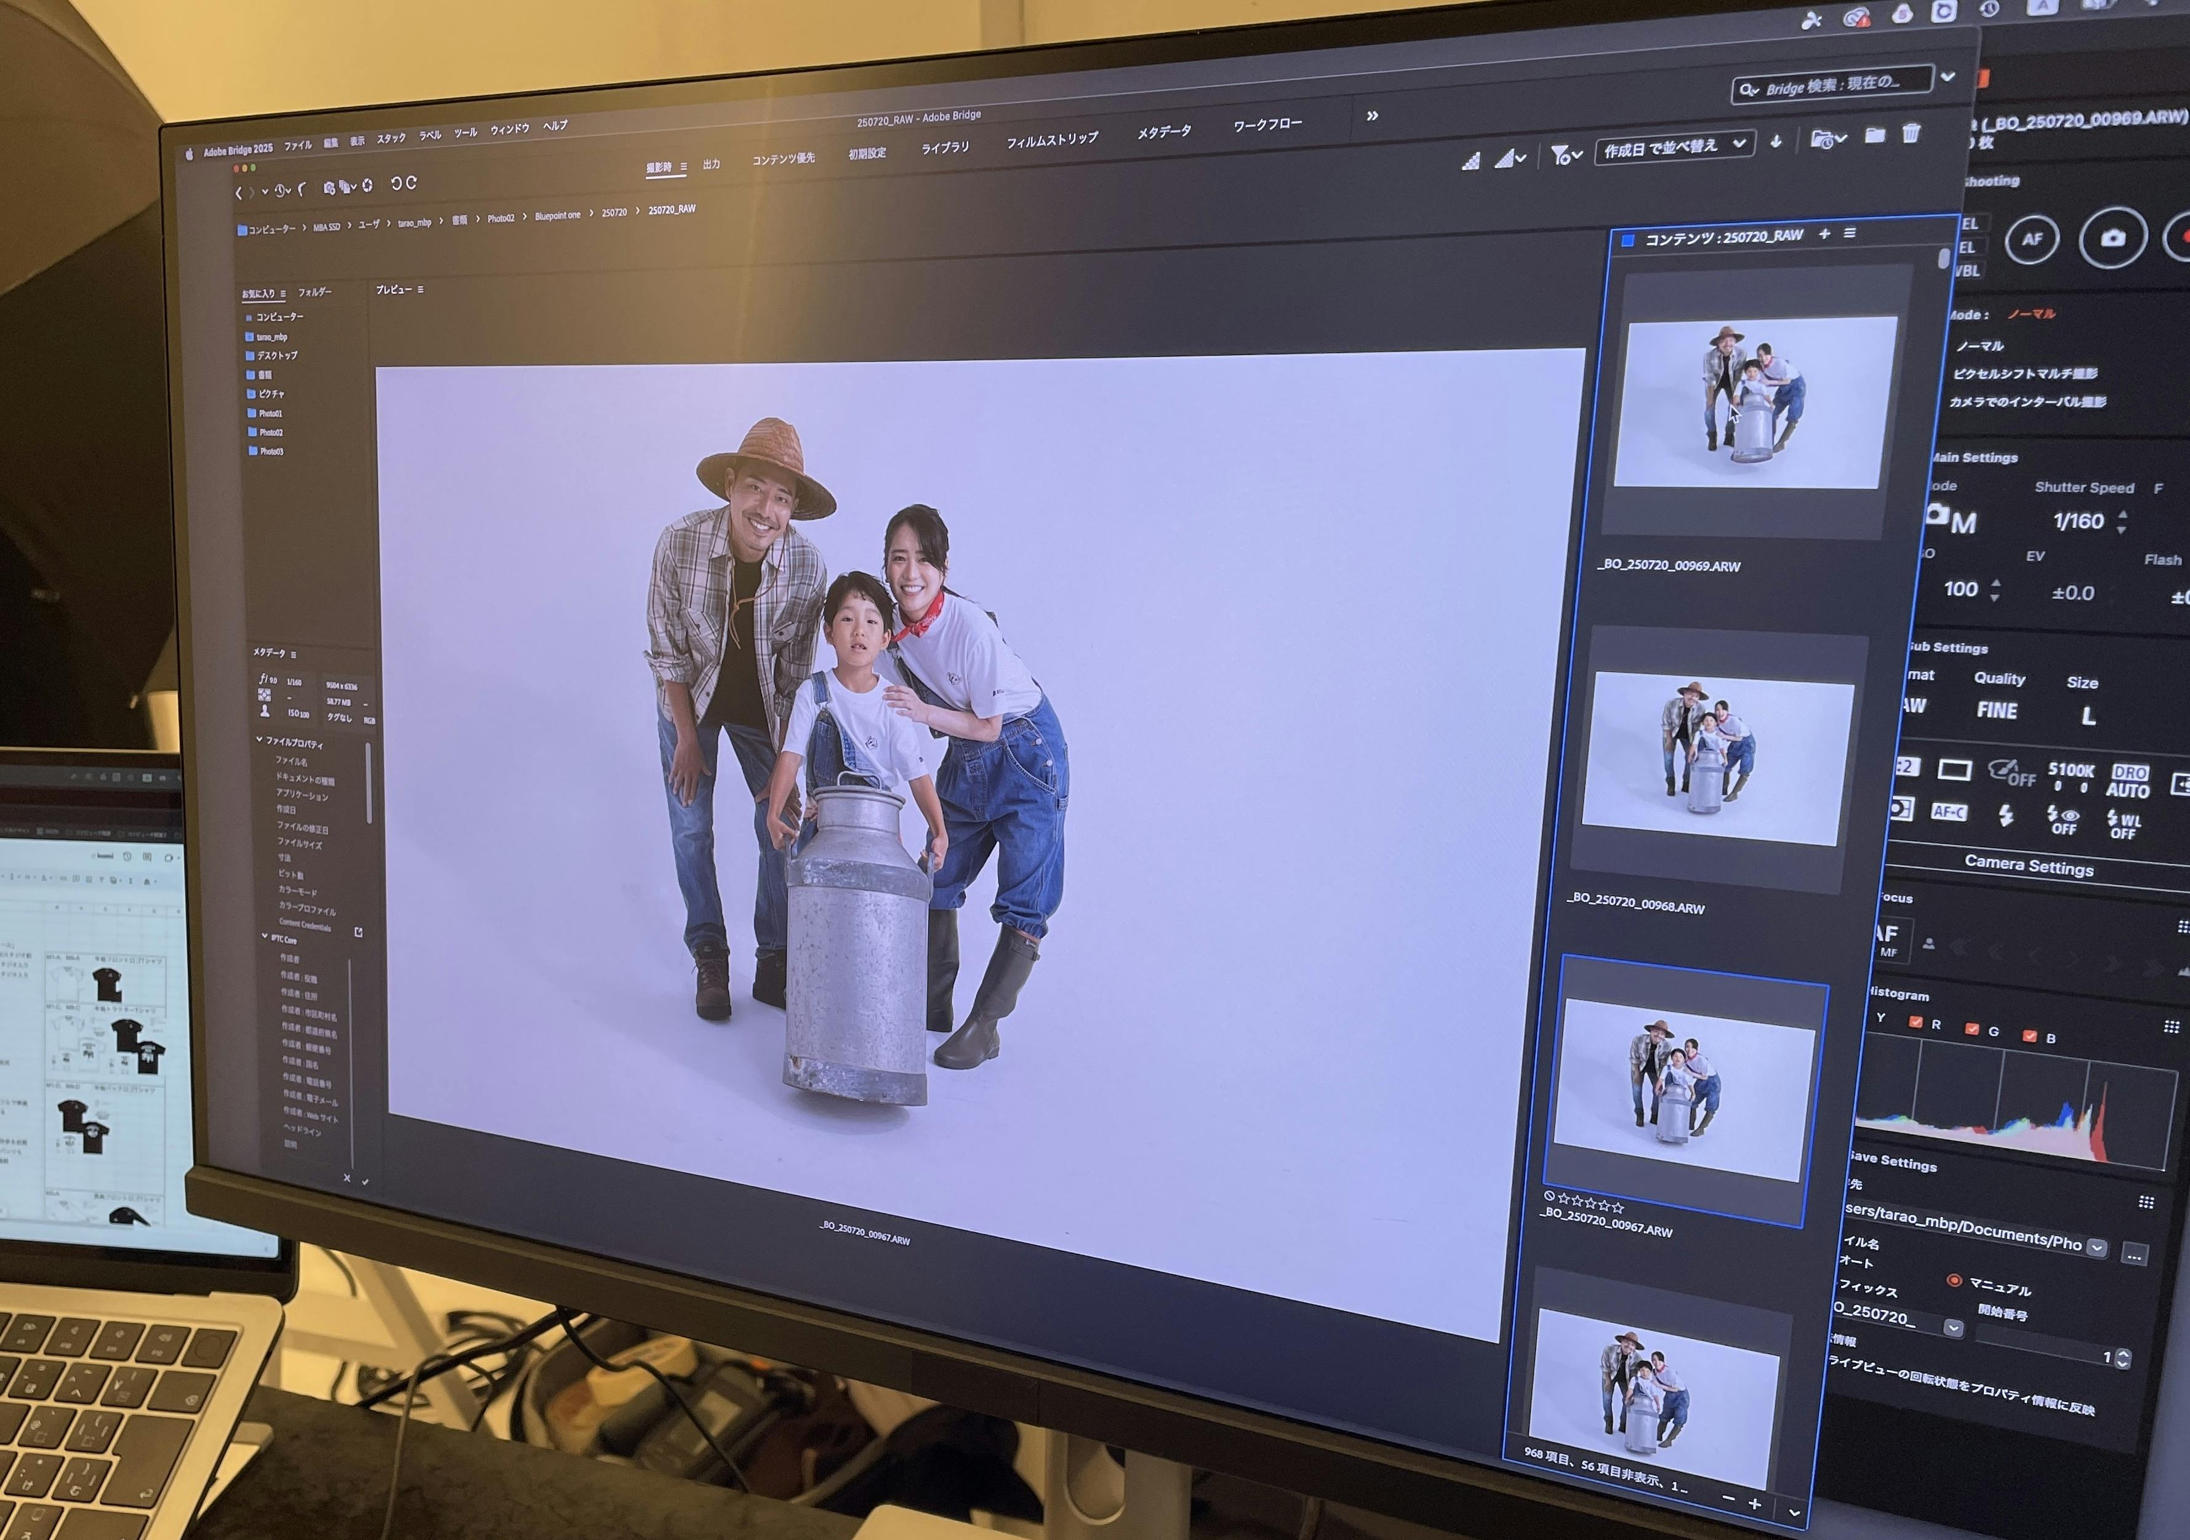This screenshot has height=1540, width=2190.
Task: Rotate image 90° clockwise
Action: tap(411, 182)
